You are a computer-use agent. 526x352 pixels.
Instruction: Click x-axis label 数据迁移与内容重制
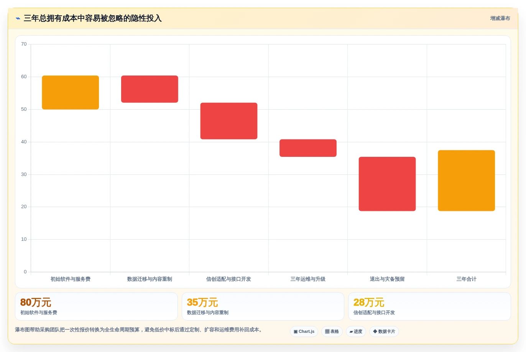click(150, 279)
